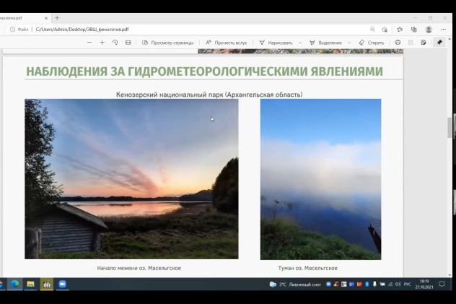Open Zoom from the taskbar
This screenshot has height=304, width=456.
[63, 284]
